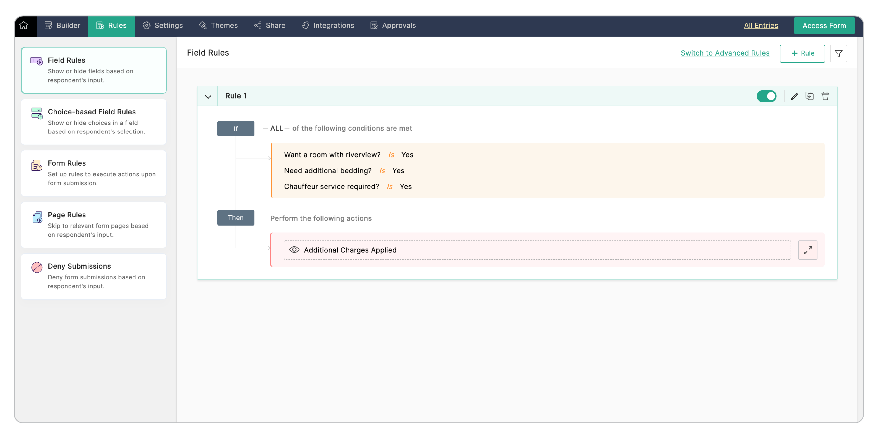The width and height of the screenshot is (878, 439).
Task: Delete Rule 1 using the trash icon
Action: (825, 96)
